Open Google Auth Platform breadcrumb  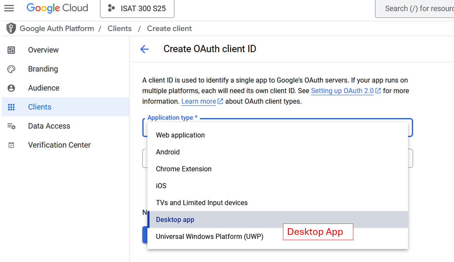tap(57, 28)
